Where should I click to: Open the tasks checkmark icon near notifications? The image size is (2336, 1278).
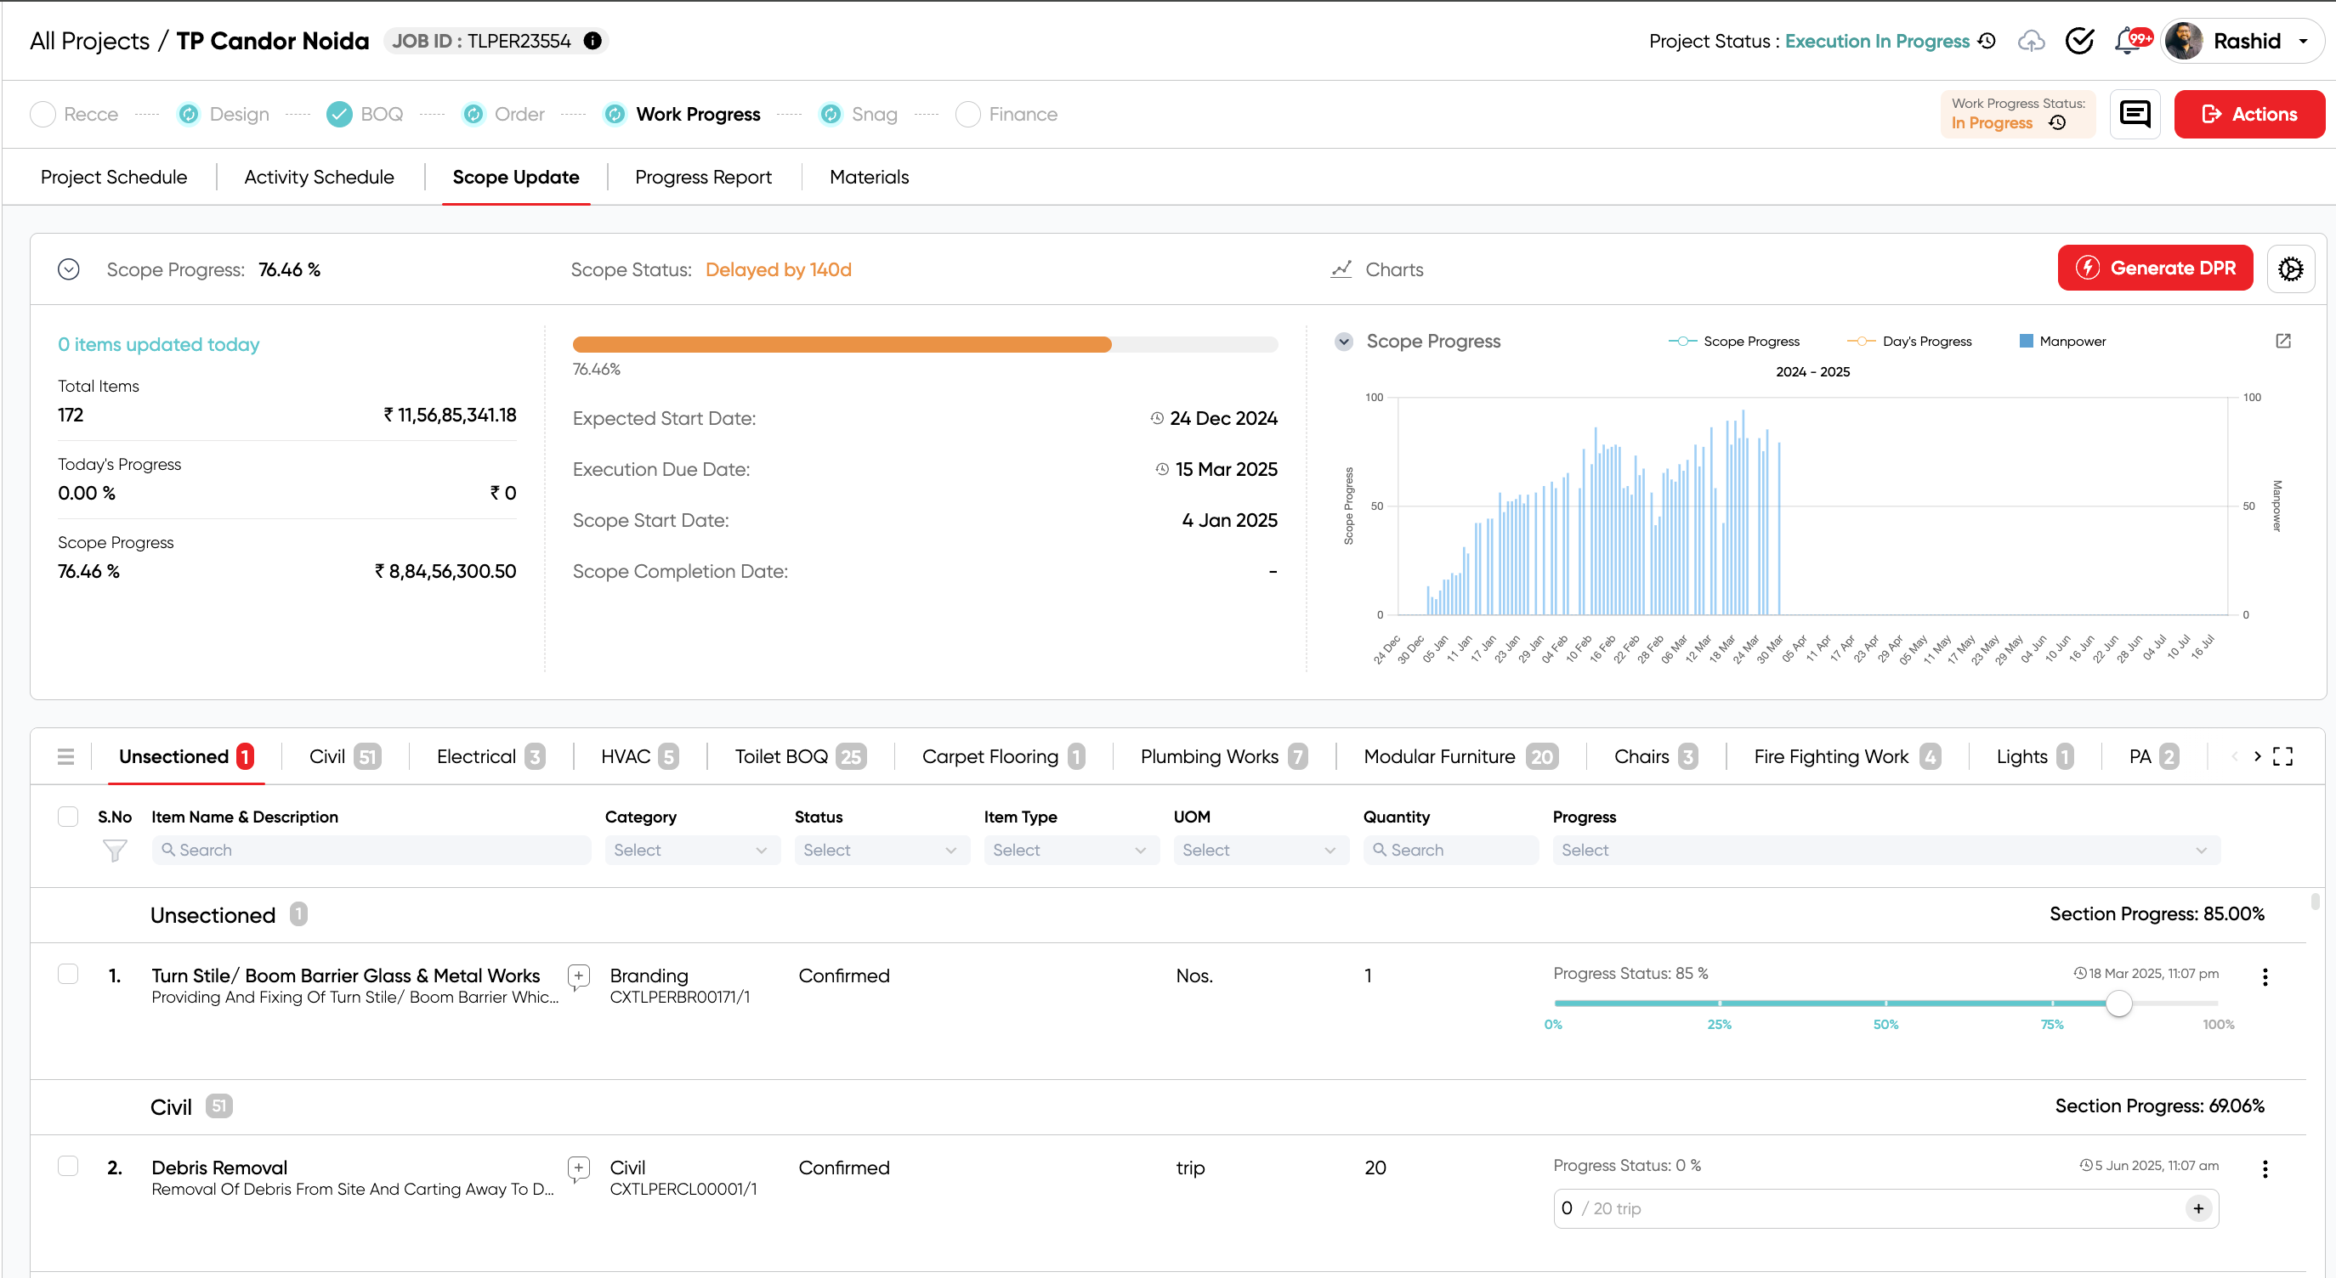(2079, 41)
